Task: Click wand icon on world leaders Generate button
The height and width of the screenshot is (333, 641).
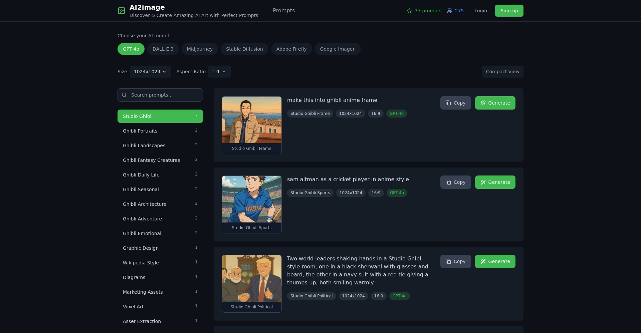Action: click(x=483, y=261)
